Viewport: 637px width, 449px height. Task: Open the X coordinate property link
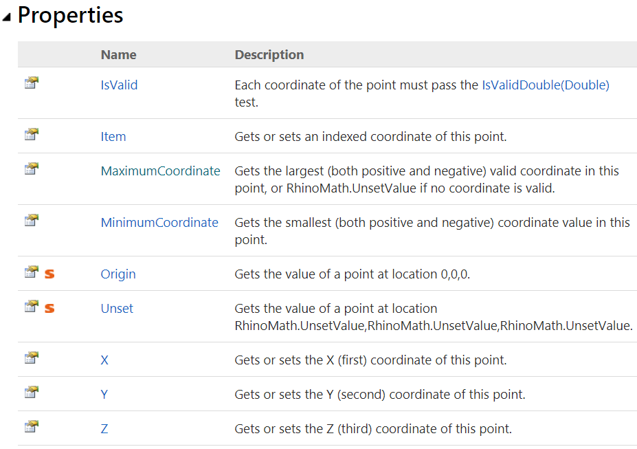[104, 360]
